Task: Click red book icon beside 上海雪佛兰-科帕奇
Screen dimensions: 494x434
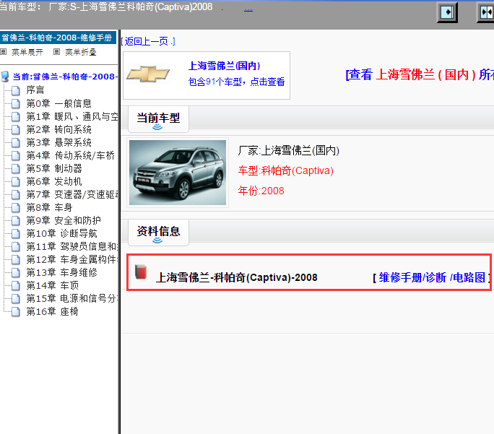Action: (141, 272)
